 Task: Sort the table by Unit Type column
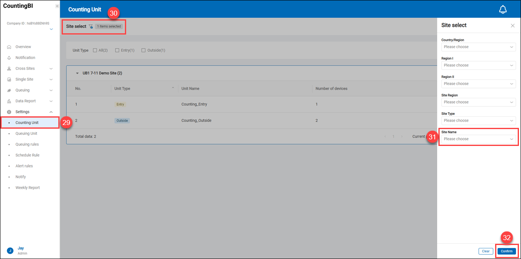pyautogui.click(x=173, y=88)
